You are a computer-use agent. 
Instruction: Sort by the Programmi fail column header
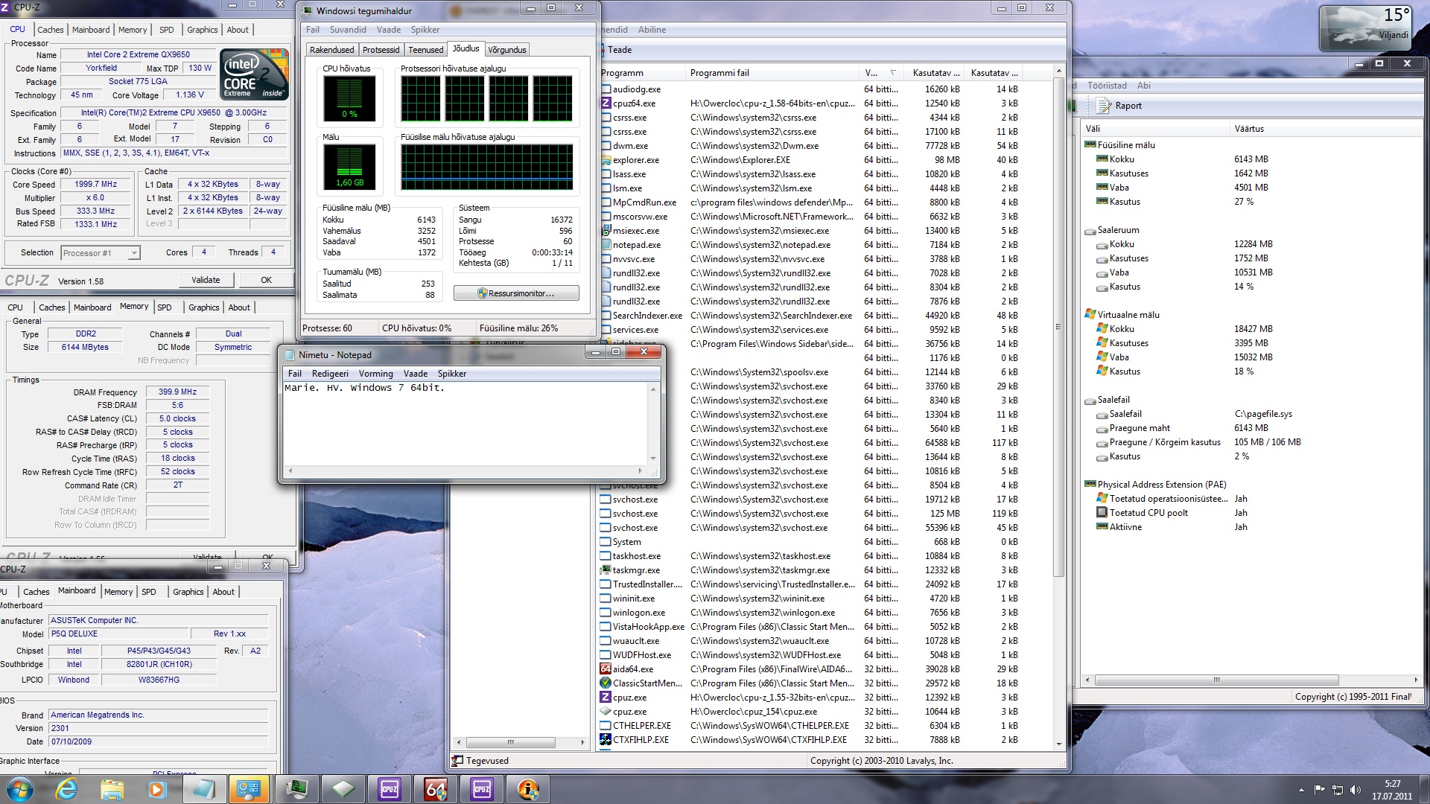pyautogui.click(x=773, y=73)
